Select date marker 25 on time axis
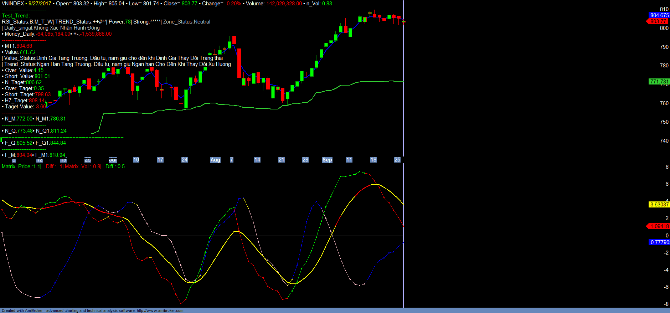This screenshot has width=670, height=313. point(397,160)
